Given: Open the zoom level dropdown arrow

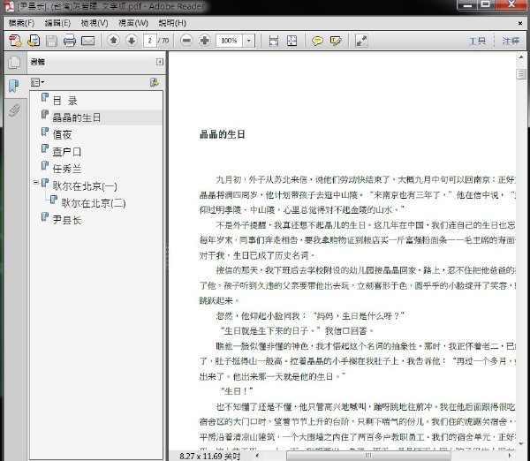Looking at the screenshot, I should 249,41.
